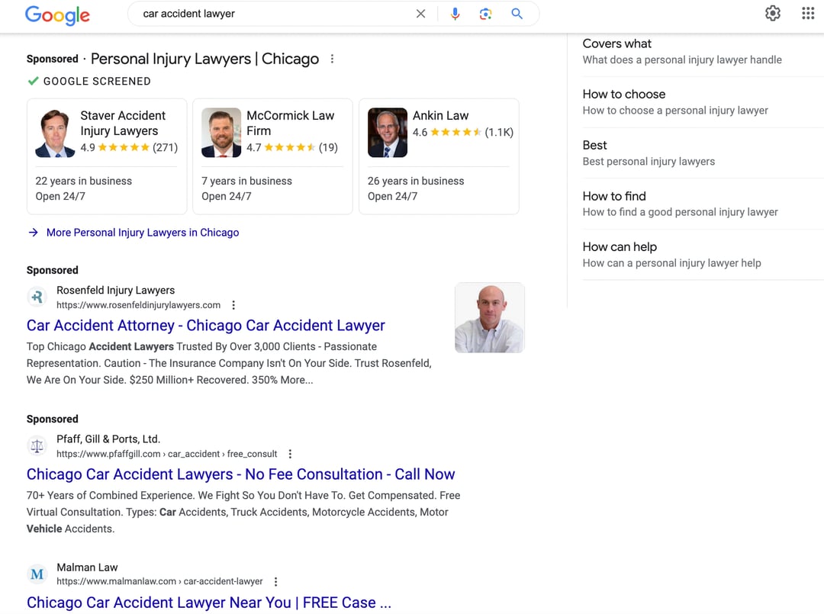The image size is (824, 614).
Task: Open the settings gear
Action: pyautogui.click(x=773, y=13)
